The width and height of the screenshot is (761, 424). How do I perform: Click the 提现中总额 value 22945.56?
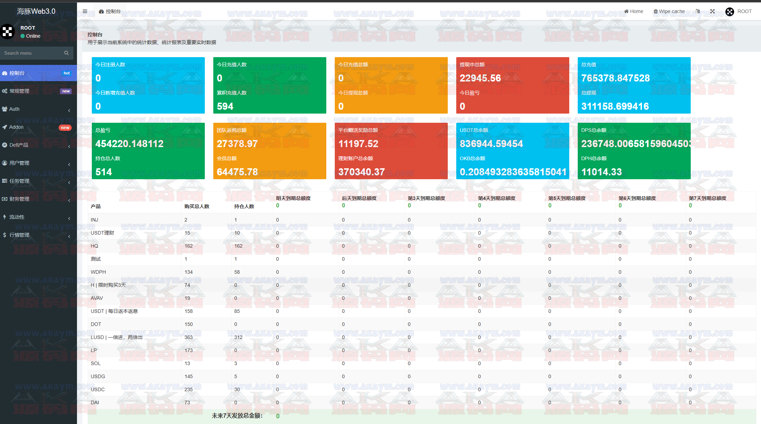click(x=480, y=78)
